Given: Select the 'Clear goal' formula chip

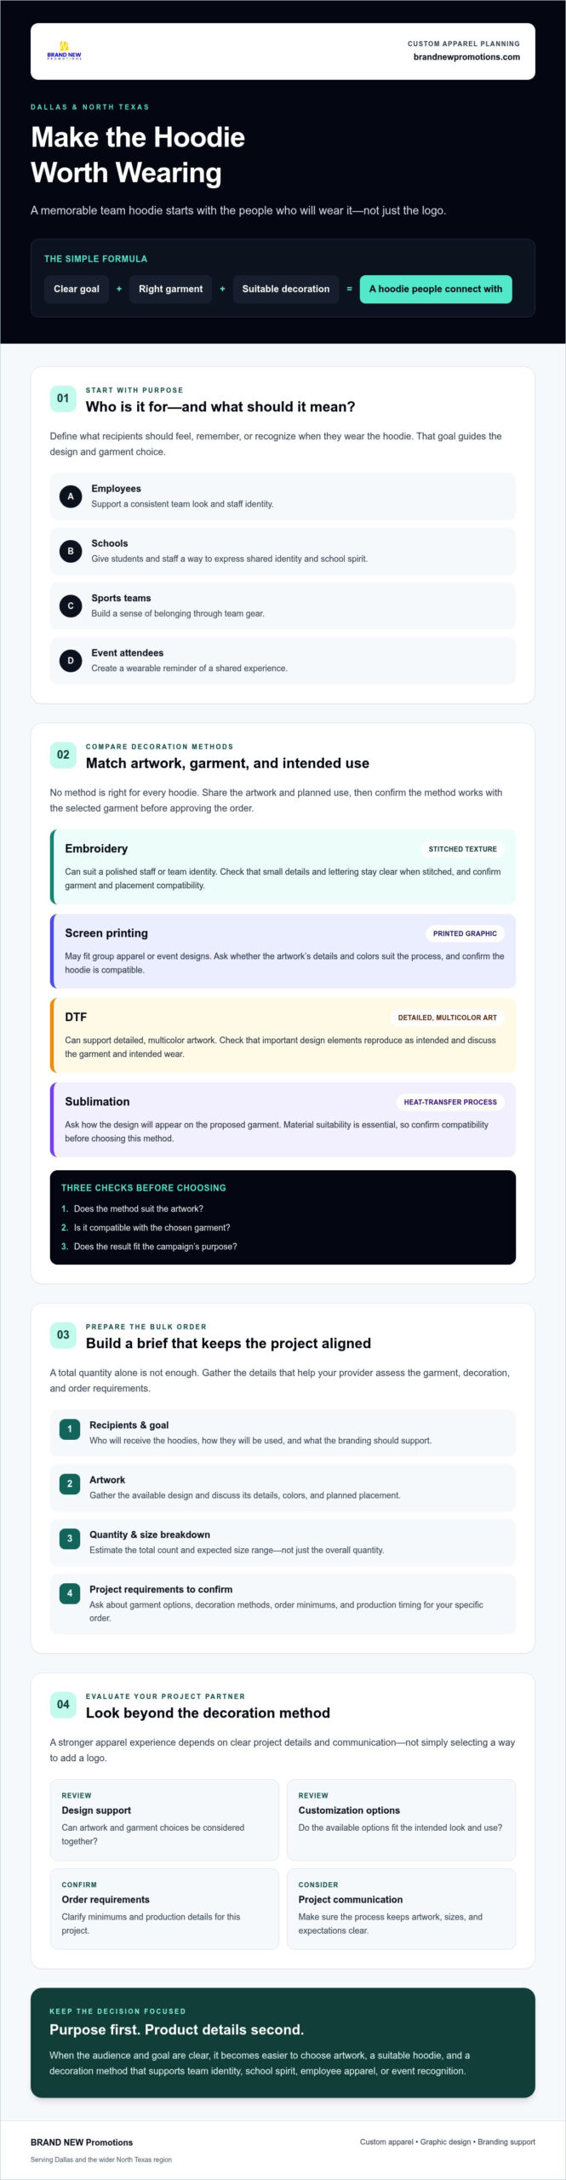Looking at the screenshot, I should (x=77, y=289).
